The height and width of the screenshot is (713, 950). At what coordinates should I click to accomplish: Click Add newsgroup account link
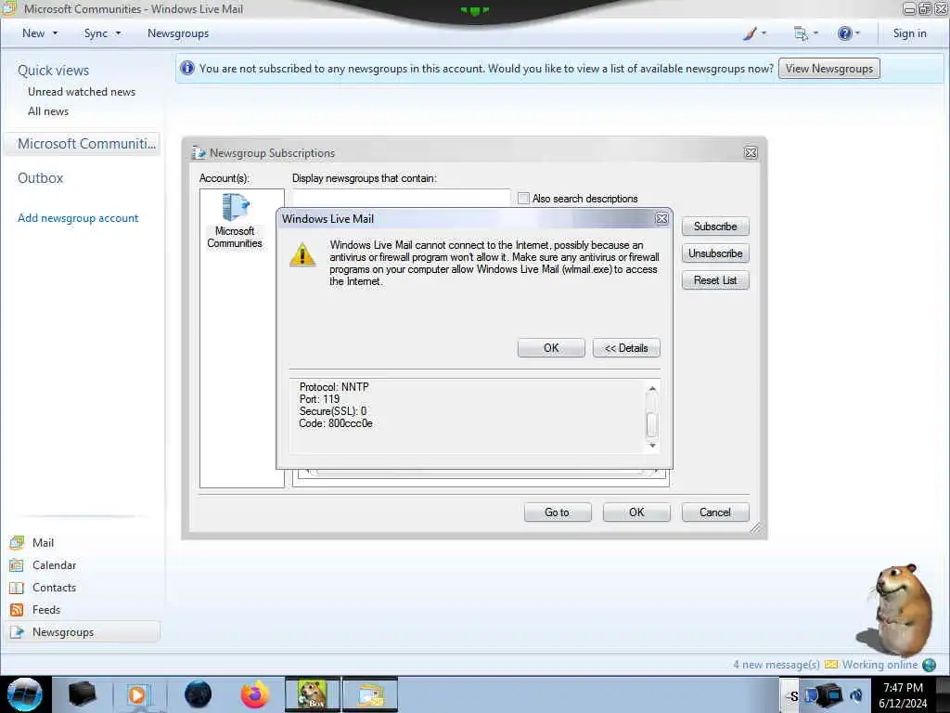point(78,218)
